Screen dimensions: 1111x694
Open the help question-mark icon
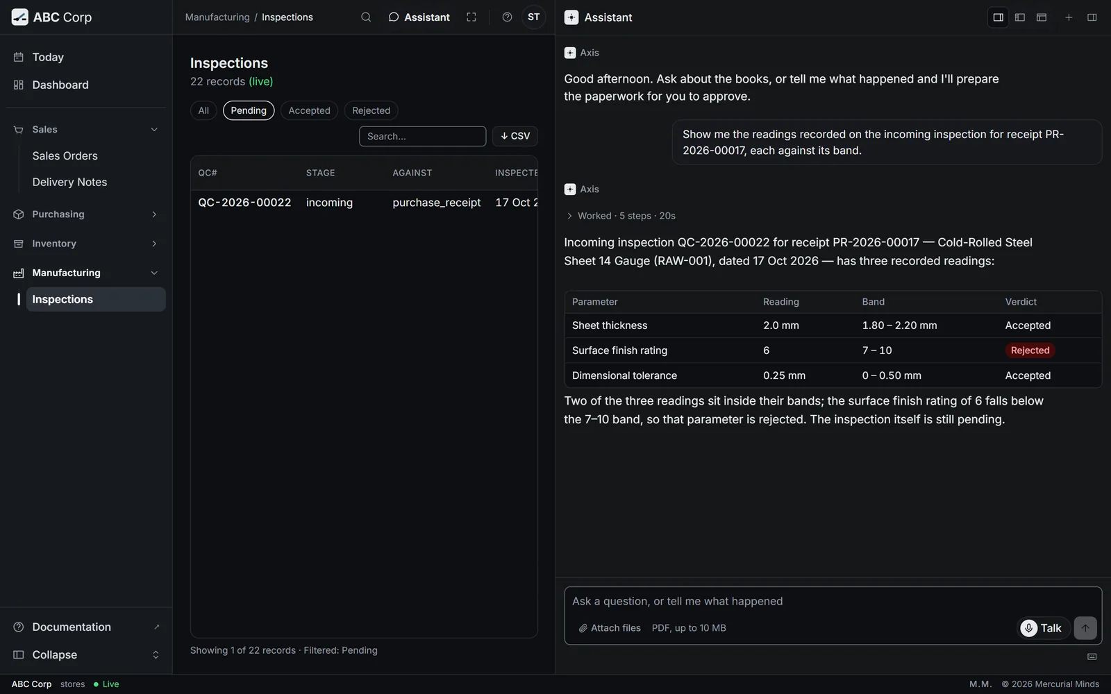click(507, 17)
